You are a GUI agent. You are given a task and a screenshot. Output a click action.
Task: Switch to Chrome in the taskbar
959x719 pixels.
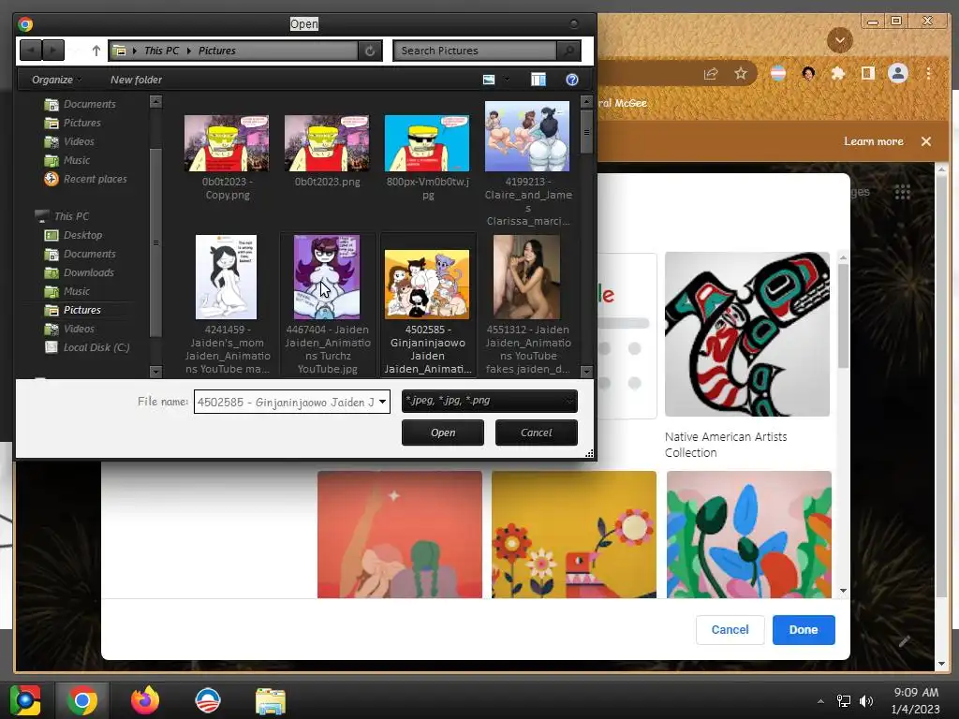pos(82,700)
